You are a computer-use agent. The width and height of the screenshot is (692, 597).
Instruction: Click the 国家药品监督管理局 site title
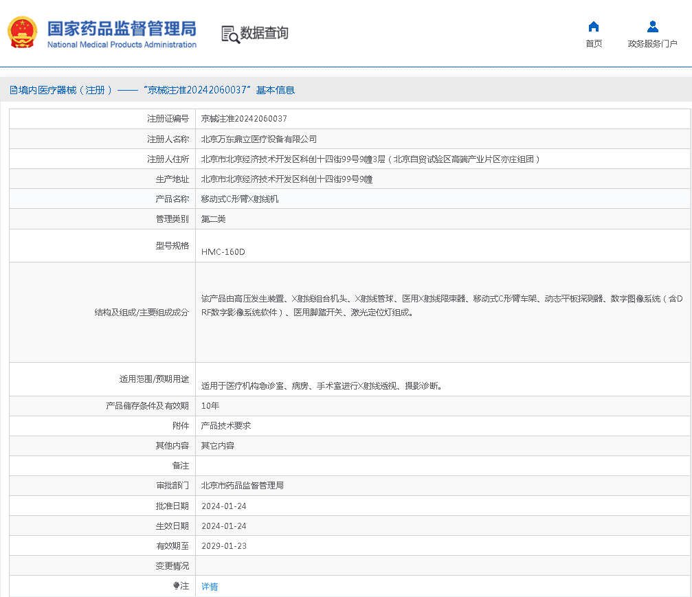click(x=122, y=28)
